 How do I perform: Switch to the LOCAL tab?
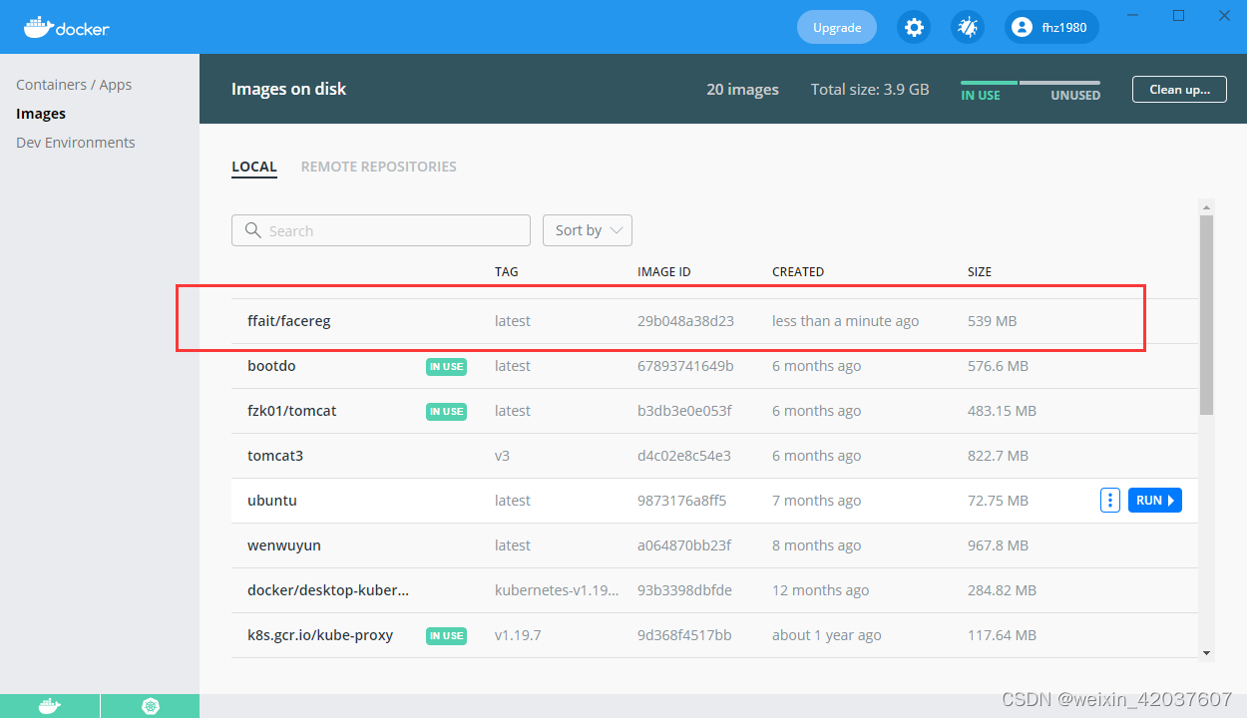(x=254, y=167)
